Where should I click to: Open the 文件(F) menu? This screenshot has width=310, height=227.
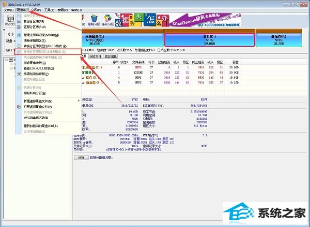9,10
